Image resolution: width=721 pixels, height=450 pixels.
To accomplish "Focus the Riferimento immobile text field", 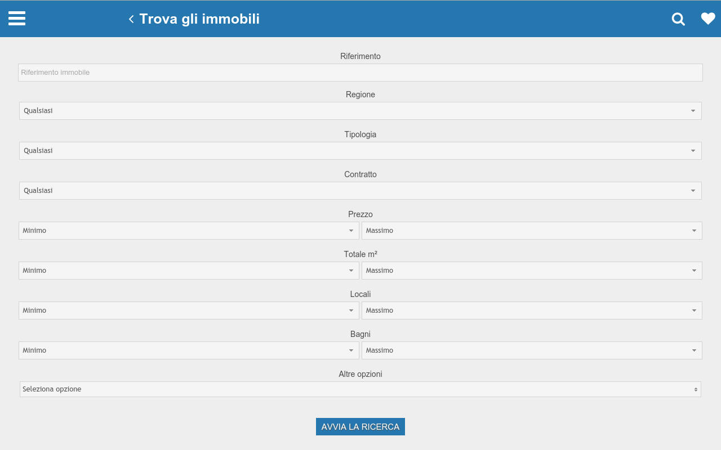I will coord(360,73).
